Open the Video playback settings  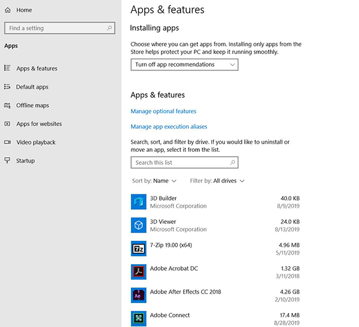point(36,142)
